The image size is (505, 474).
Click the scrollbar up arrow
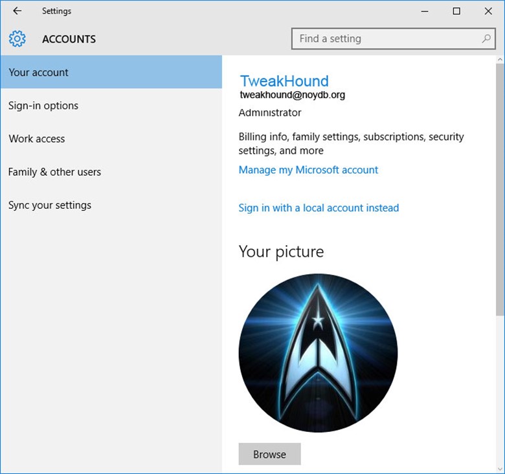point(500,59)
